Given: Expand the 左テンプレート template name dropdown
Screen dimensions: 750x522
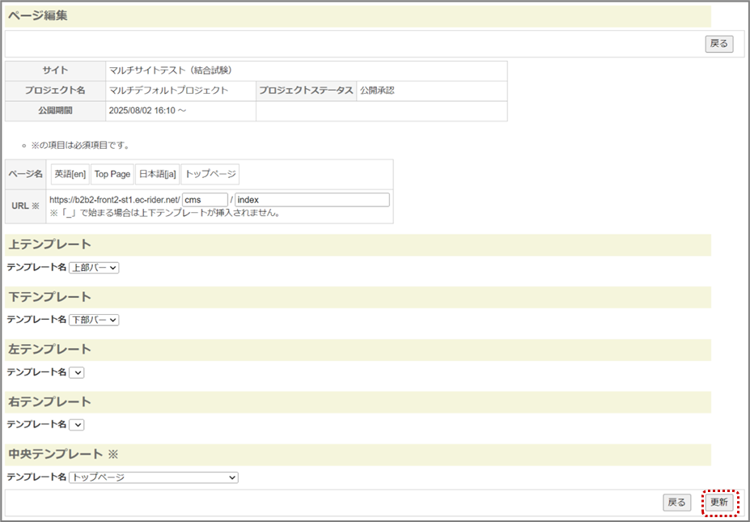Looking at the screenshot, I should (77, 372).
